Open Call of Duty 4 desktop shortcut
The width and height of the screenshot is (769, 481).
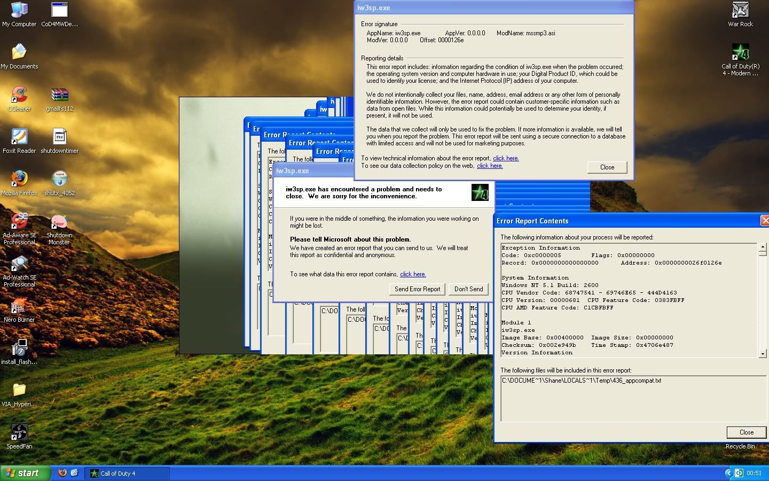(x=740, y=53)
